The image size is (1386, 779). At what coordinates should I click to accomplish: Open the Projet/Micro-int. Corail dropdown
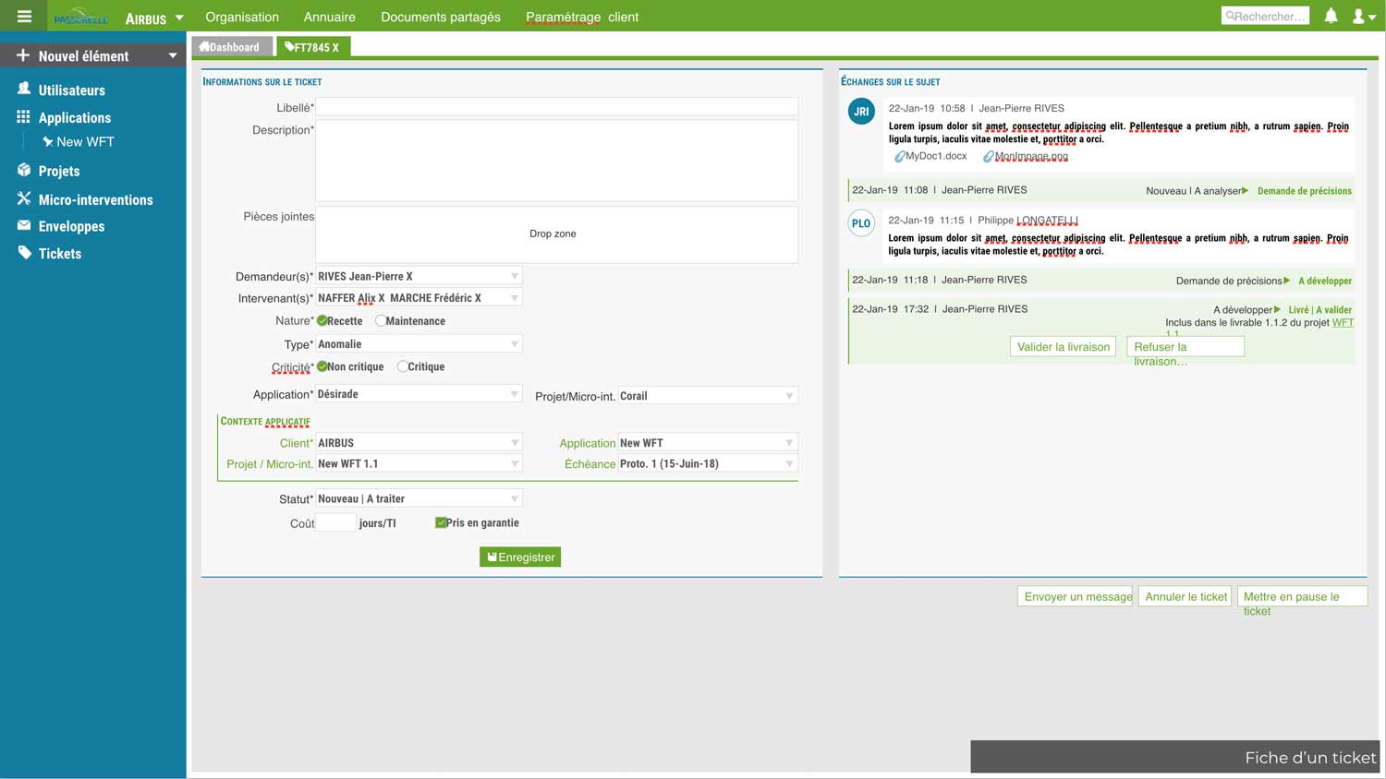coord(708,396)
